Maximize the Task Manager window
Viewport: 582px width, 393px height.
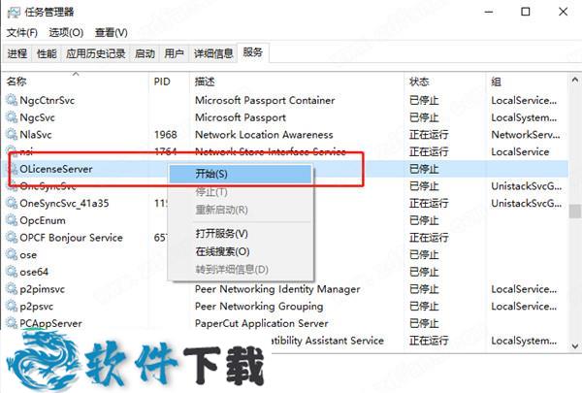point(526,12)
